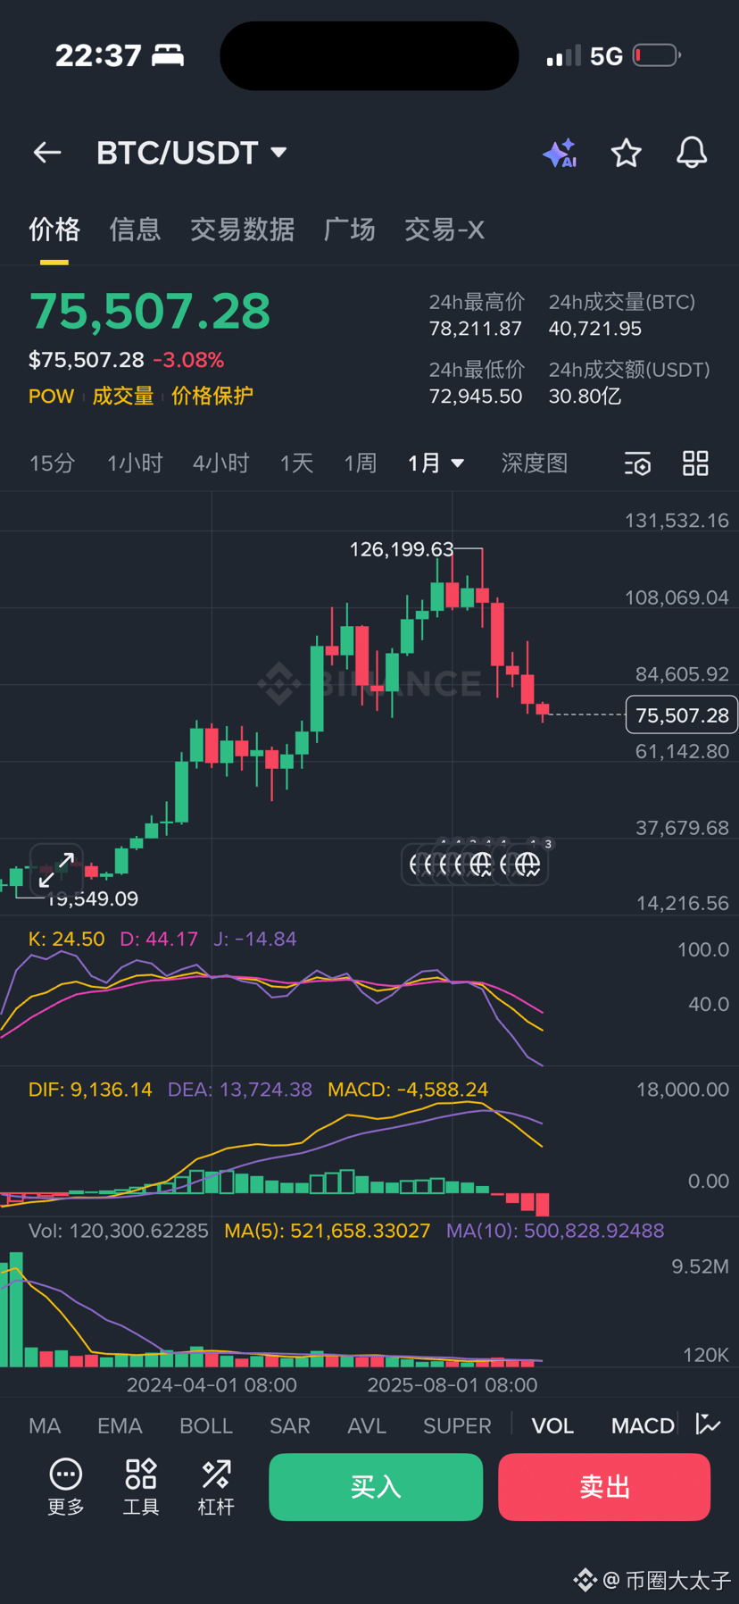739x1604 pixels.
Task: Toggle the VOL sub-indicator
Action: (552, 1425)
